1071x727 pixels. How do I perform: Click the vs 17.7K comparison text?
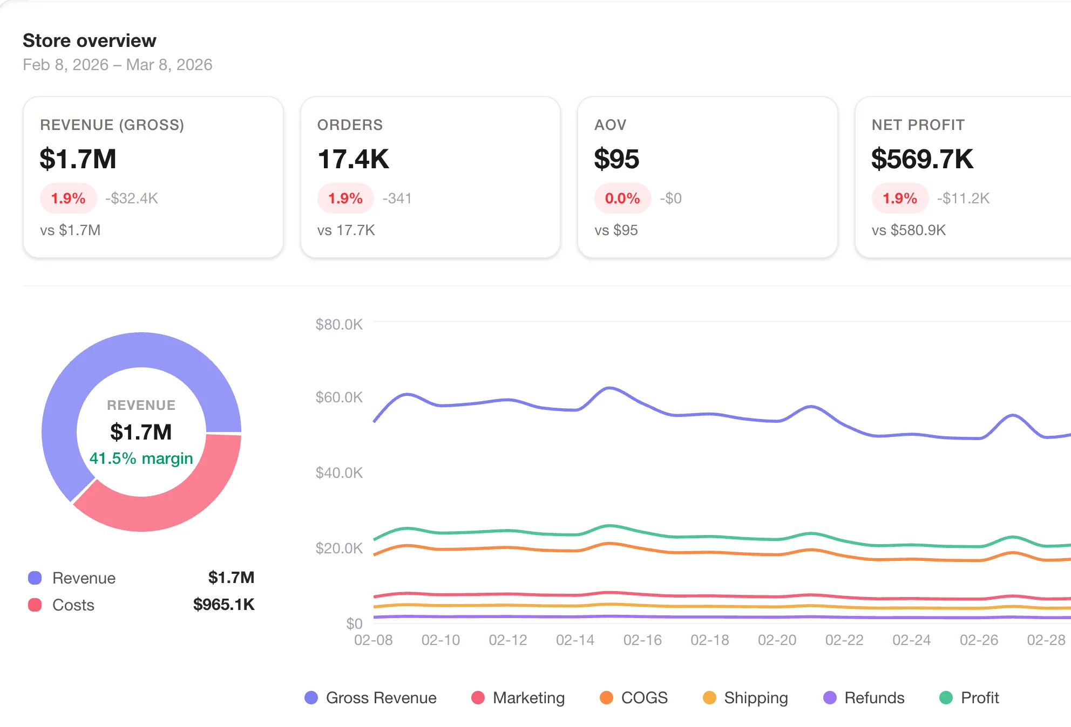(x=346, y=230)
